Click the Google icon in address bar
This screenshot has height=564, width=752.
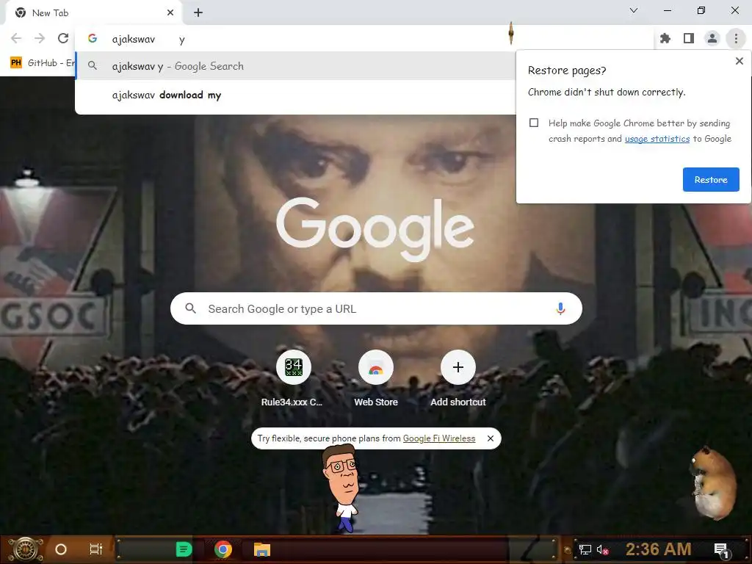click(93, 38)
